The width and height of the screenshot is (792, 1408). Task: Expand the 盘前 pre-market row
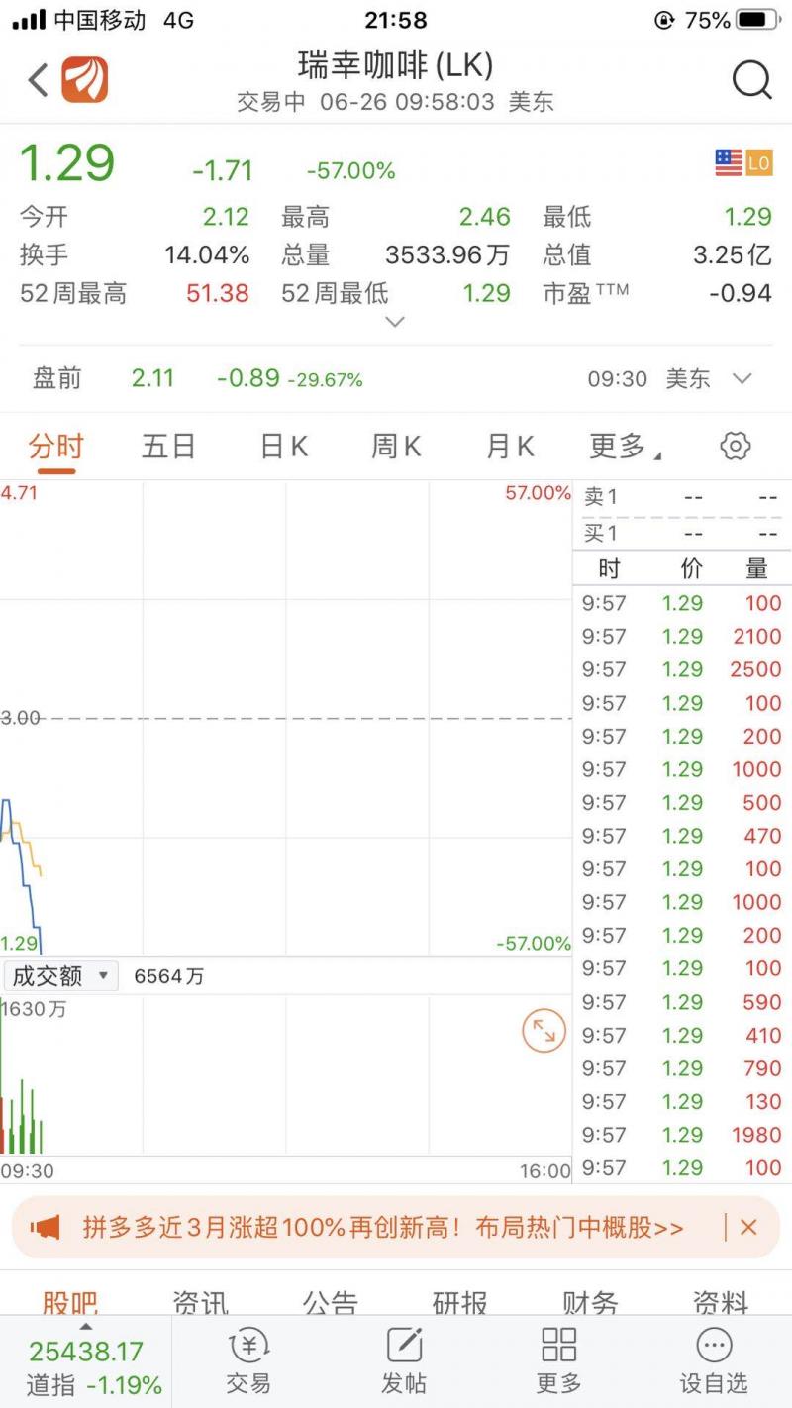(742, 379)
